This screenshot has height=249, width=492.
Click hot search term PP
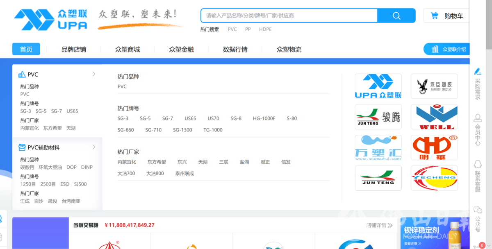pos(248,29)
